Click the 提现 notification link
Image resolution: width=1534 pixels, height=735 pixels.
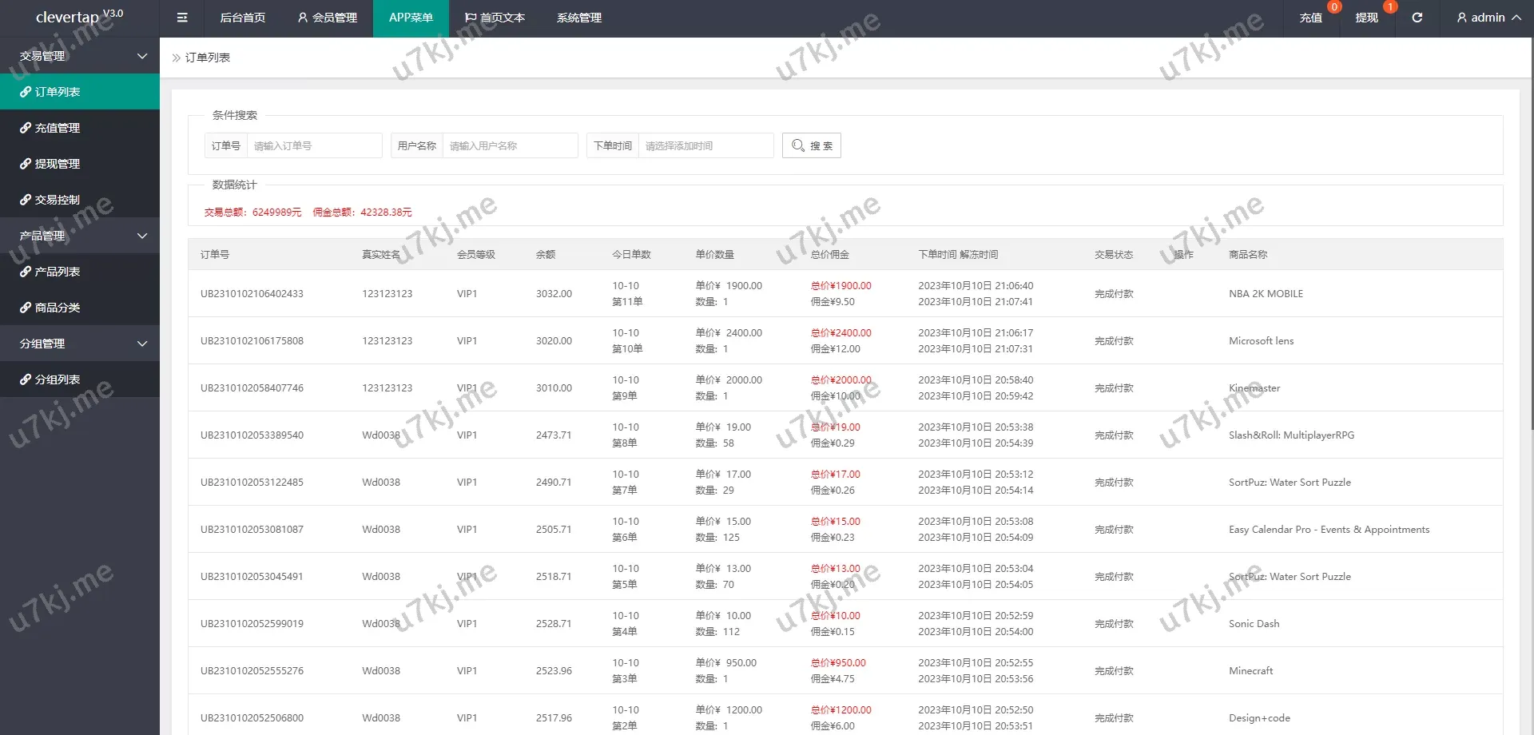point(1366,18)
